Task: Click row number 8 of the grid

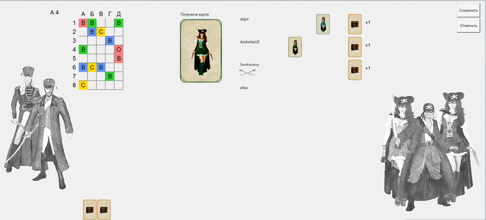Action: (x=74, y=85)
